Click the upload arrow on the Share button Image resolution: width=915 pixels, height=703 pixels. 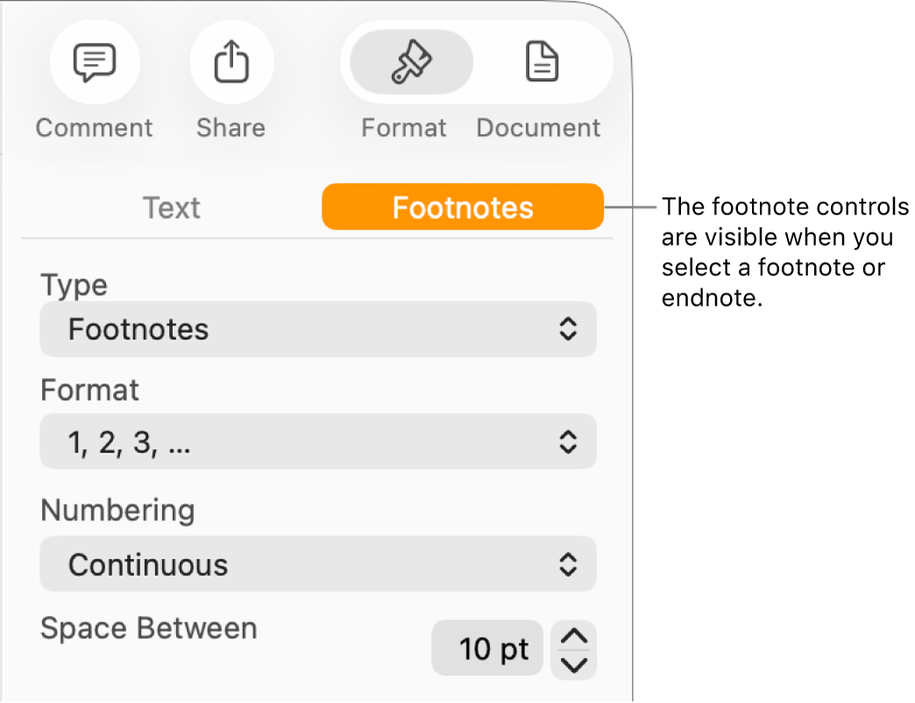231,61
